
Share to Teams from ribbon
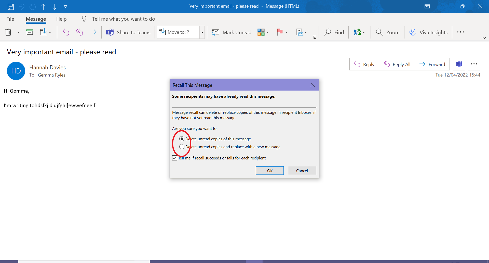coord(128,32)
